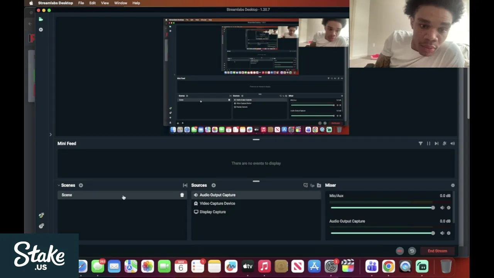Select the Audio Output Capture source
The height and width of the screenshot is (278, 494).
pyautogui.click(x=256, y=195)
